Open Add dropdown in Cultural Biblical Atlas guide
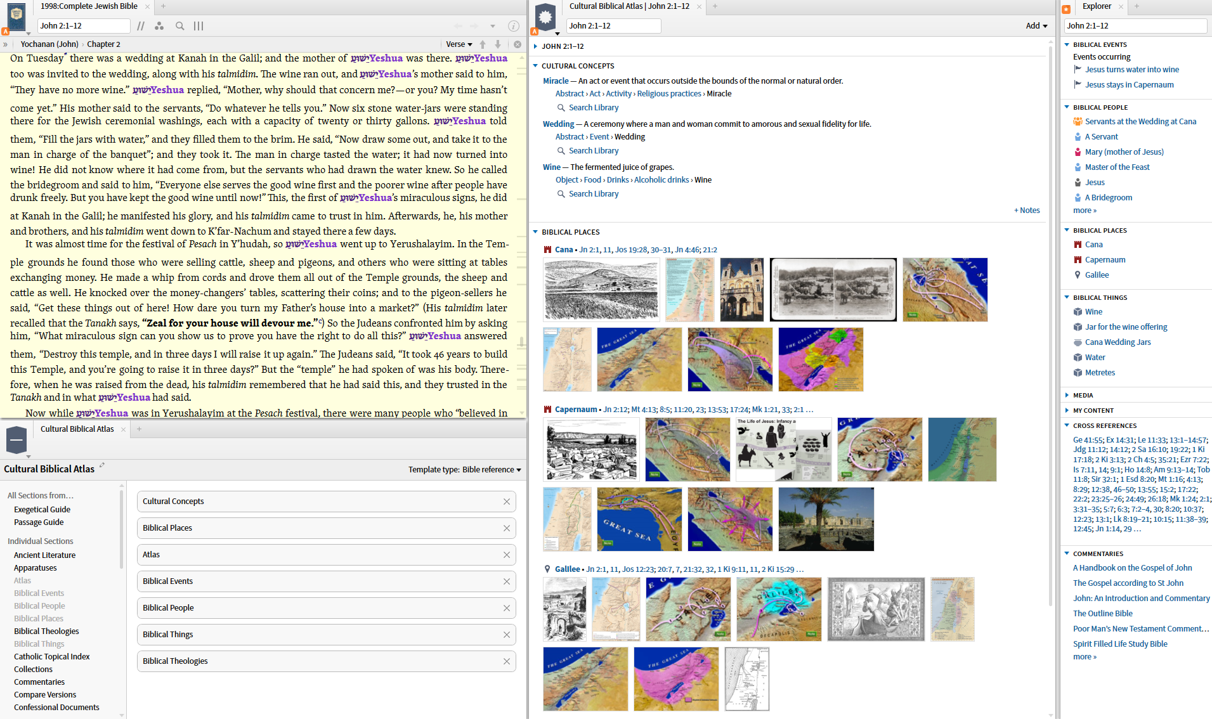Image resolution: width=1212 pixels, height=719 pixels. click(x=1036, y=26)
